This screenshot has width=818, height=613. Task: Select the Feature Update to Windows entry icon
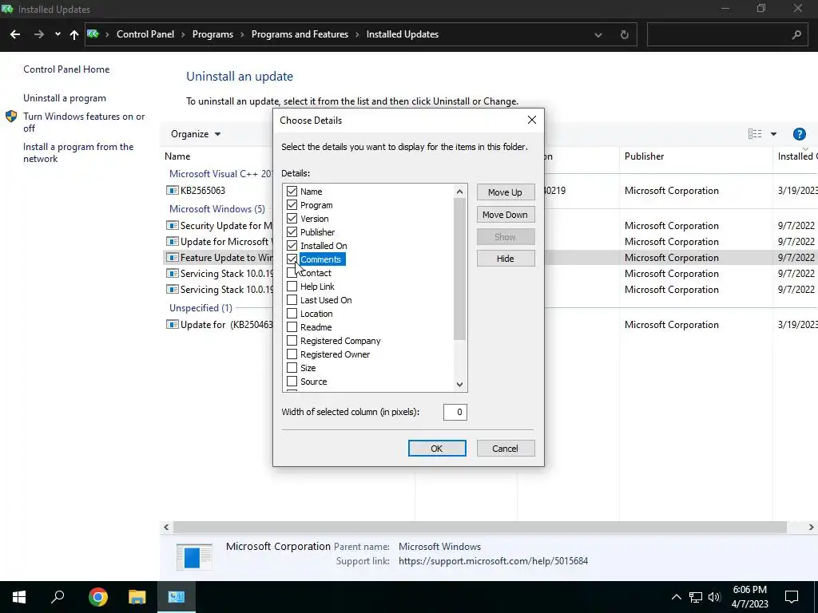173,258
